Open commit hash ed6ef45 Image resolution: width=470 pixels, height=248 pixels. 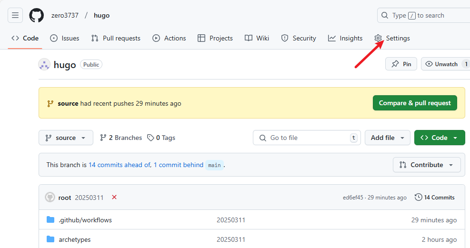(353, 198)
